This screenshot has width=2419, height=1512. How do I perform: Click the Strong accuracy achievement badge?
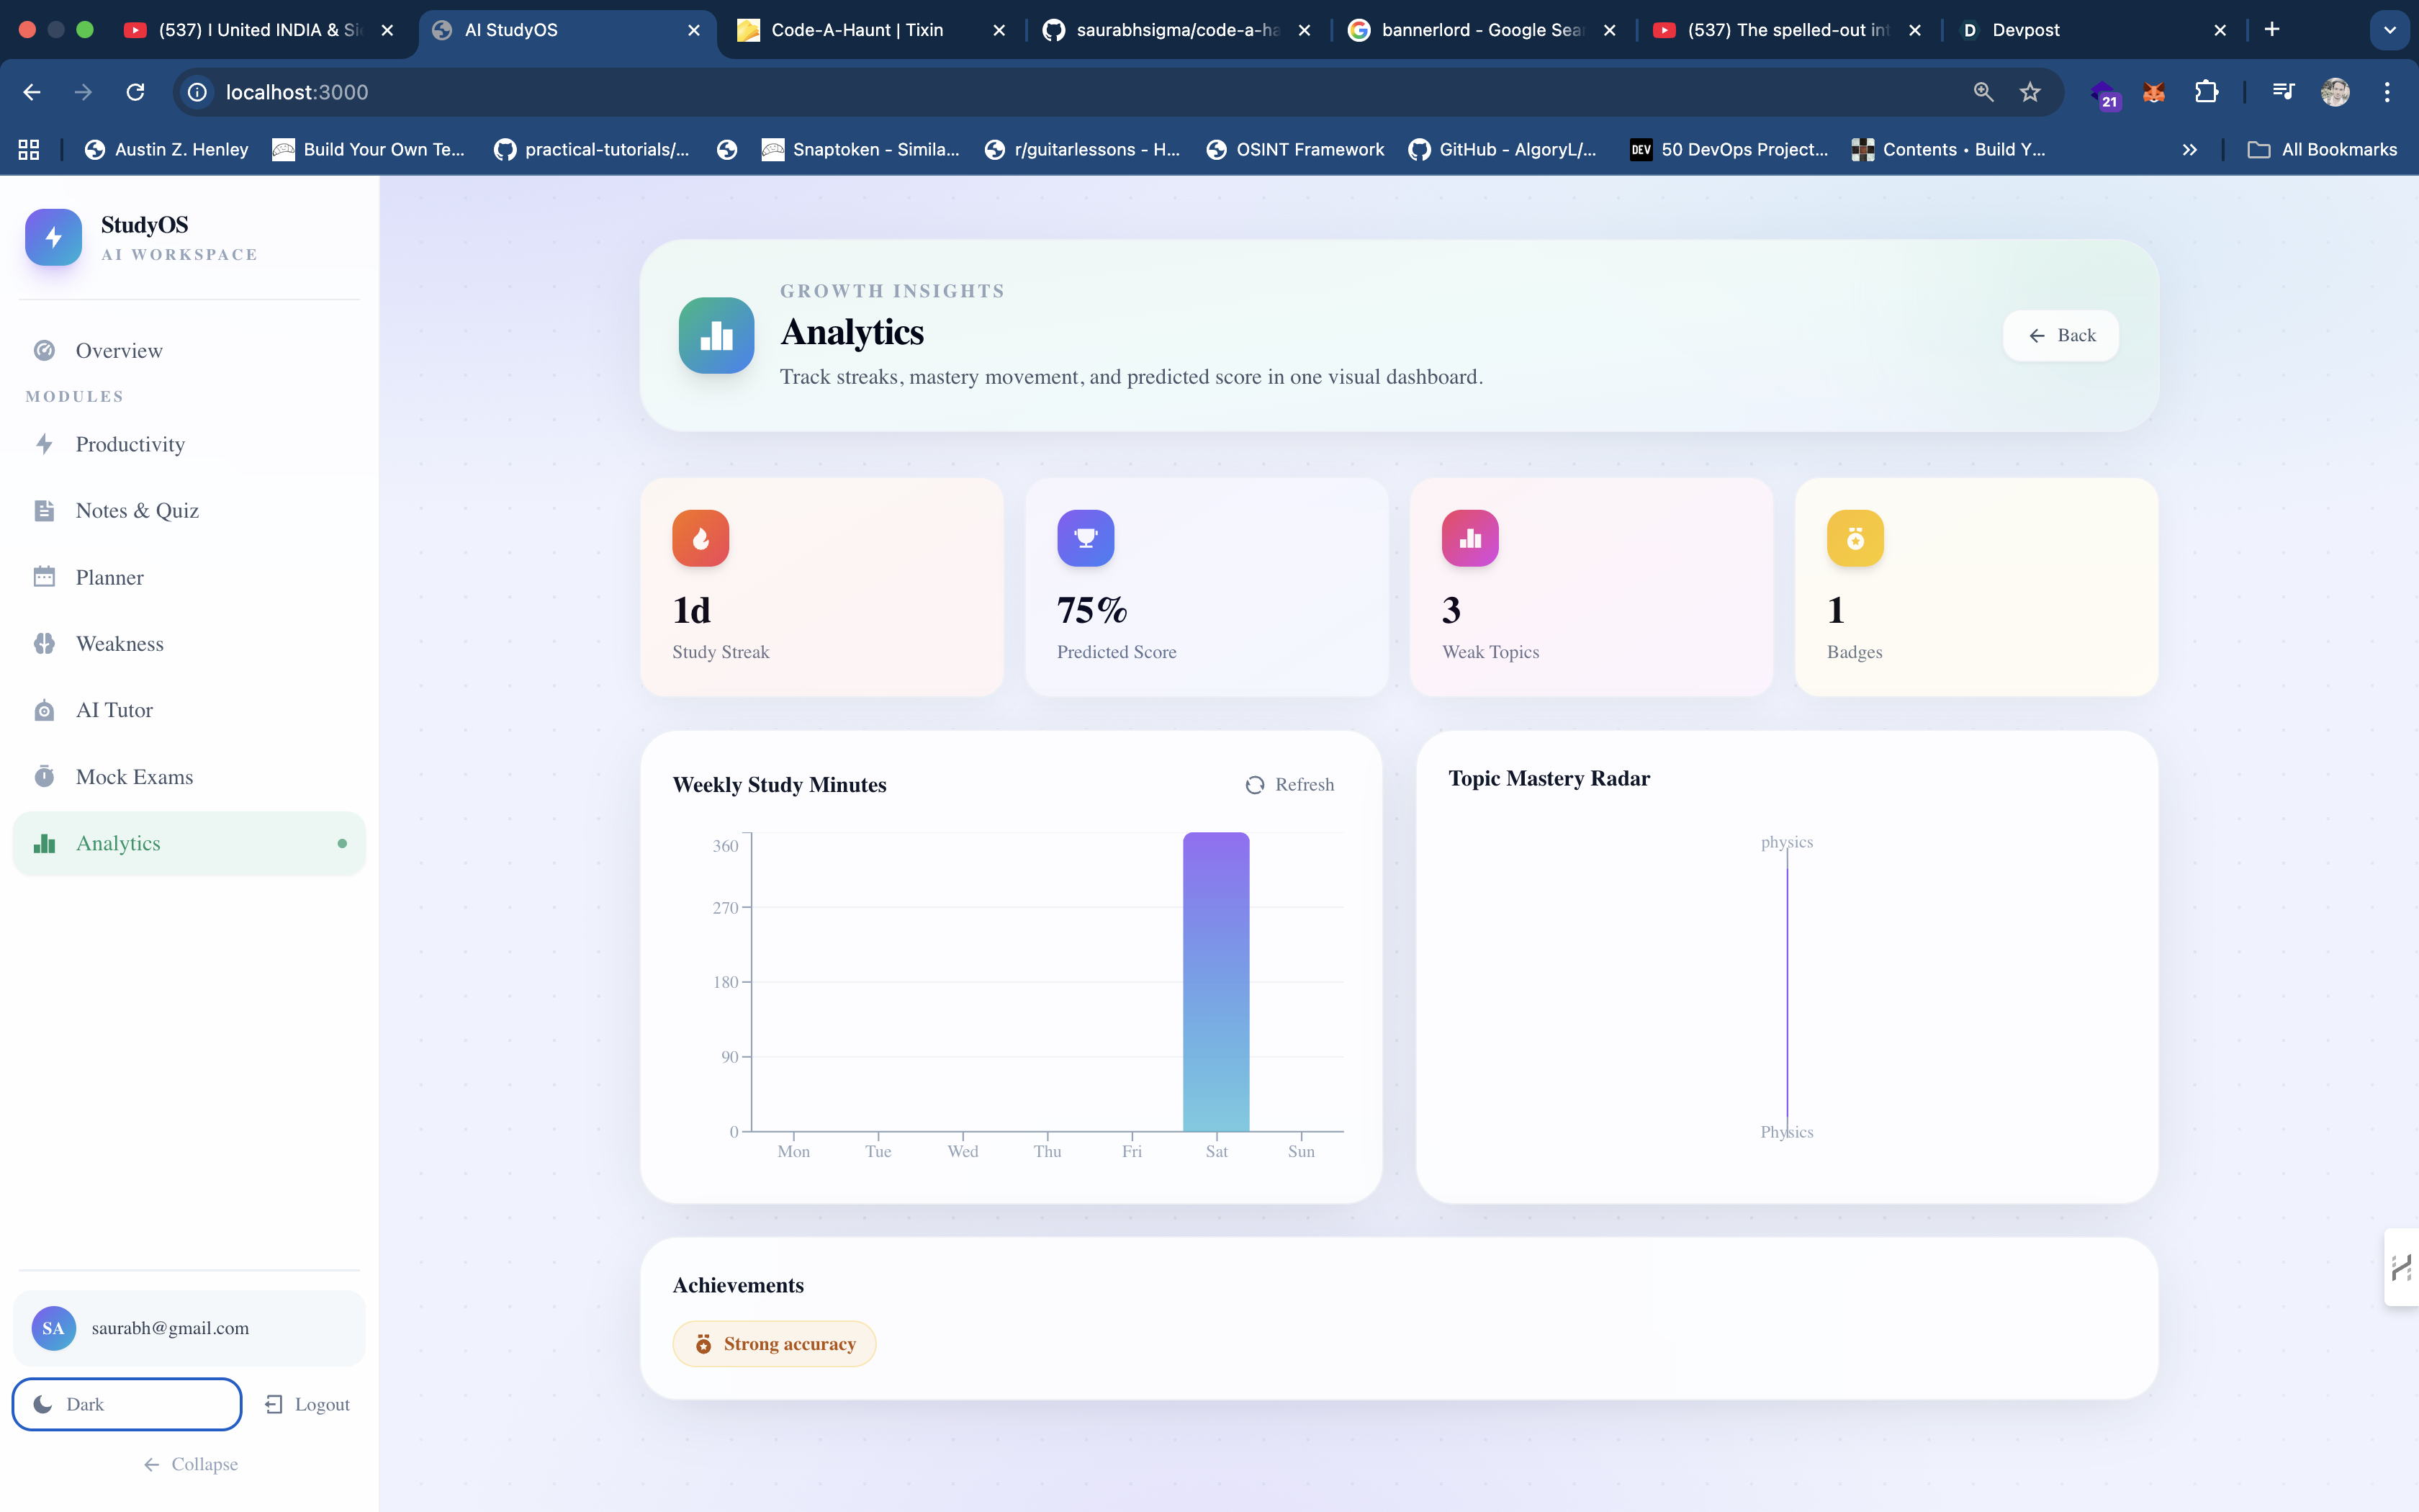pyautogui.click(x=775, y=1344)
